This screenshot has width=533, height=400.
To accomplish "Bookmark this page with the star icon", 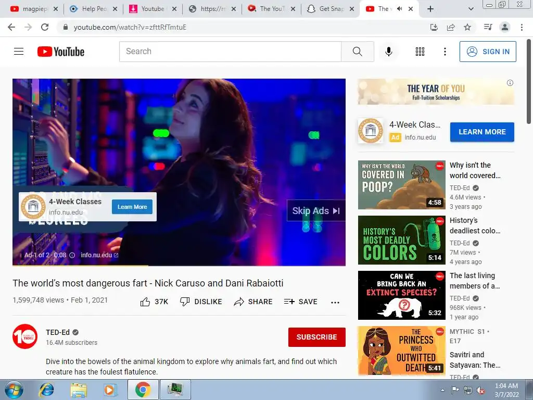I will [x=467, y=27].
